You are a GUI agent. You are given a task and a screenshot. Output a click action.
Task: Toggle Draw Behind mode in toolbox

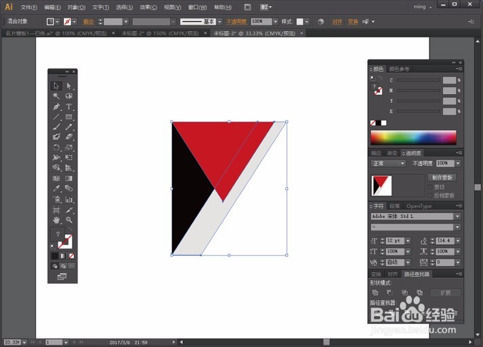point(63,266)
